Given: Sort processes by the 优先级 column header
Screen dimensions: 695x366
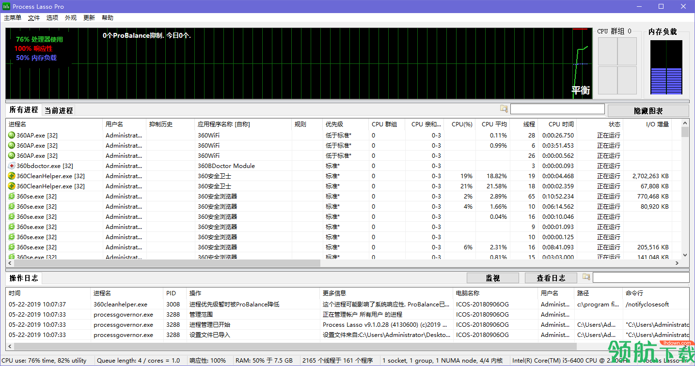Looking at the screenshot, I should click(x=346, y=124).
